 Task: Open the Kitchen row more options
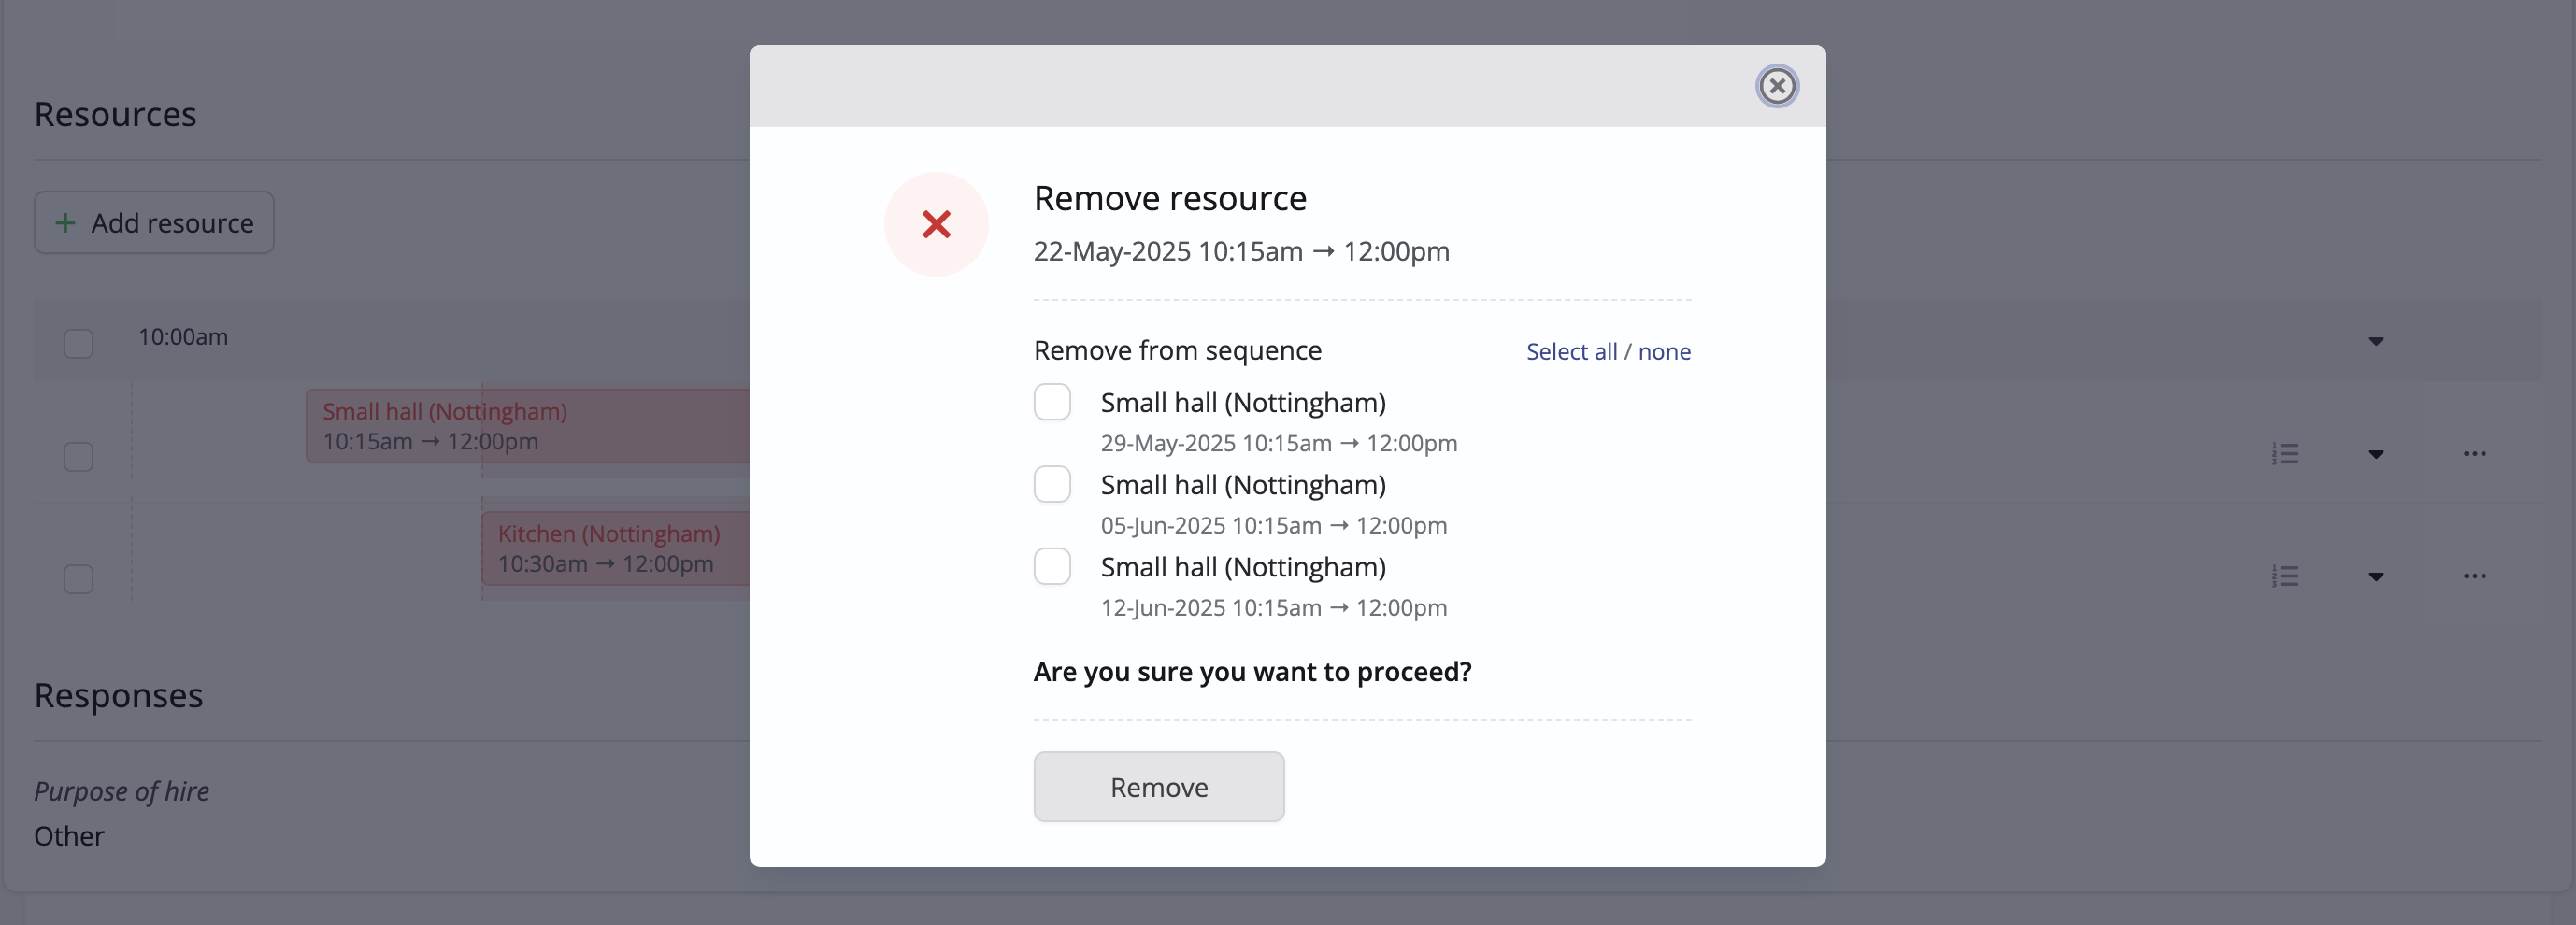click(2474, 576)
